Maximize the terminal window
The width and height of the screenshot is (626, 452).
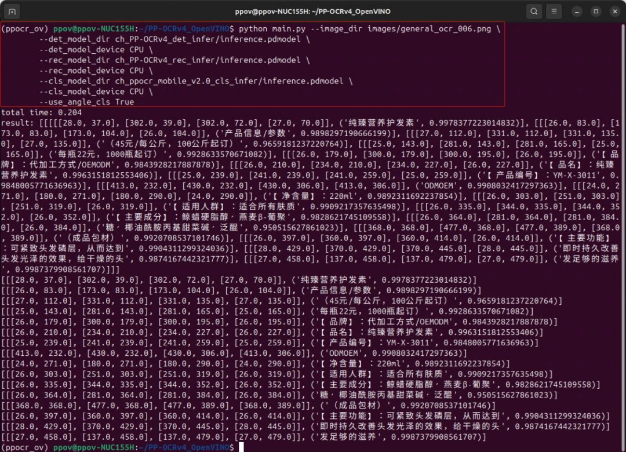pyautogui.click(x=595, y=11)
